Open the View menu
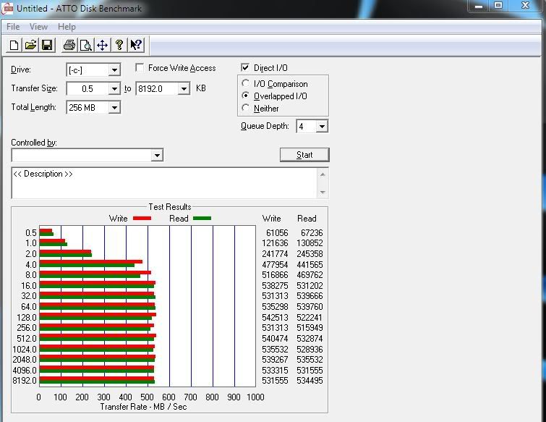The height and width of the screenshot is (422, 546). (x=38, y=27)
